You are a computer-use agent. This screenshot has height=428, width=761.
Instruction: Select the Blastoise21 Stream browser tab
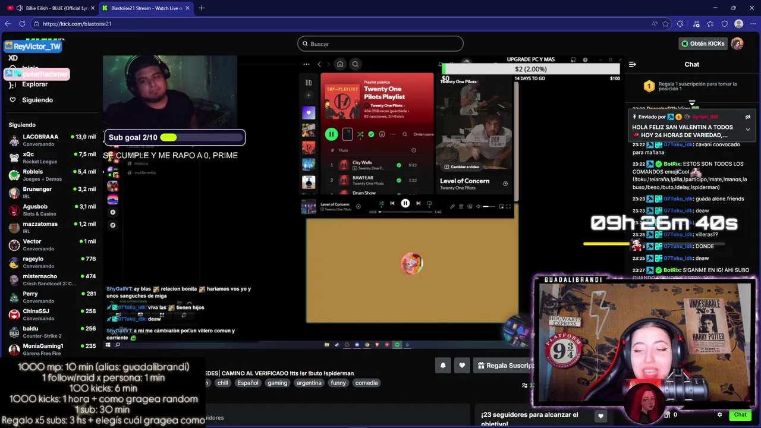coord(146,8)
